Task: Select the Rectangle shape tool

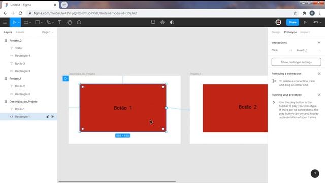Action: 37,22
